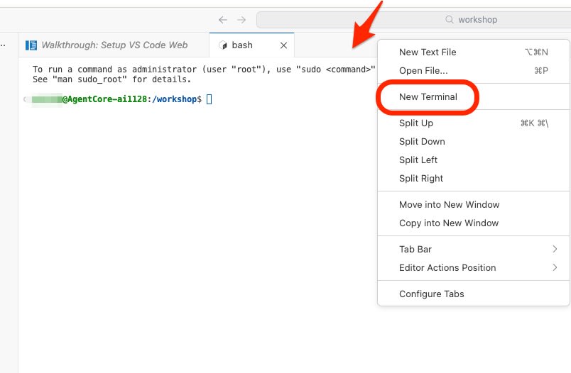Choose Split Up option
Viewport: 571px width, 373px height.
[416, 123]
